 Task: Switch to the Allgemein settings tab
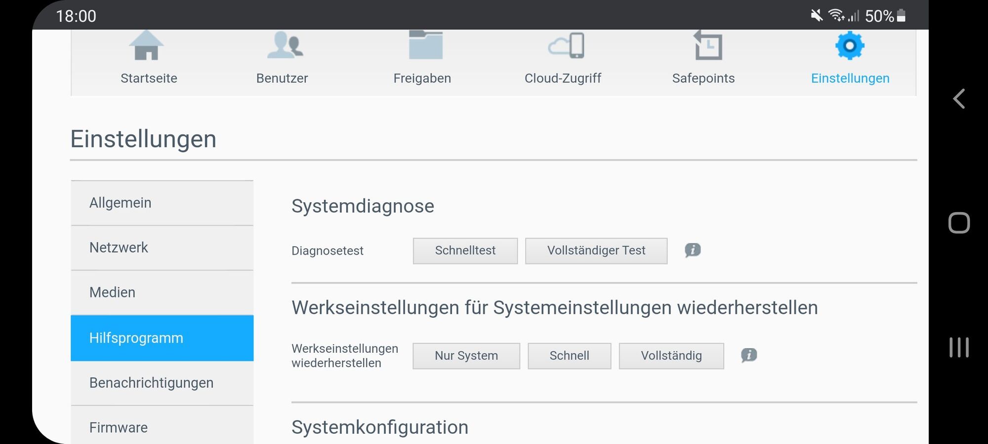click(162, 203)
